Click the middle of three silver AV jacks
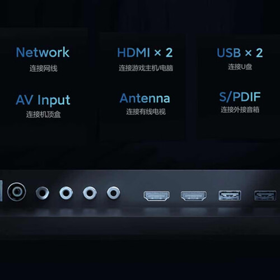This screenshot has width=280, height=280. click(x=90, y=193)
